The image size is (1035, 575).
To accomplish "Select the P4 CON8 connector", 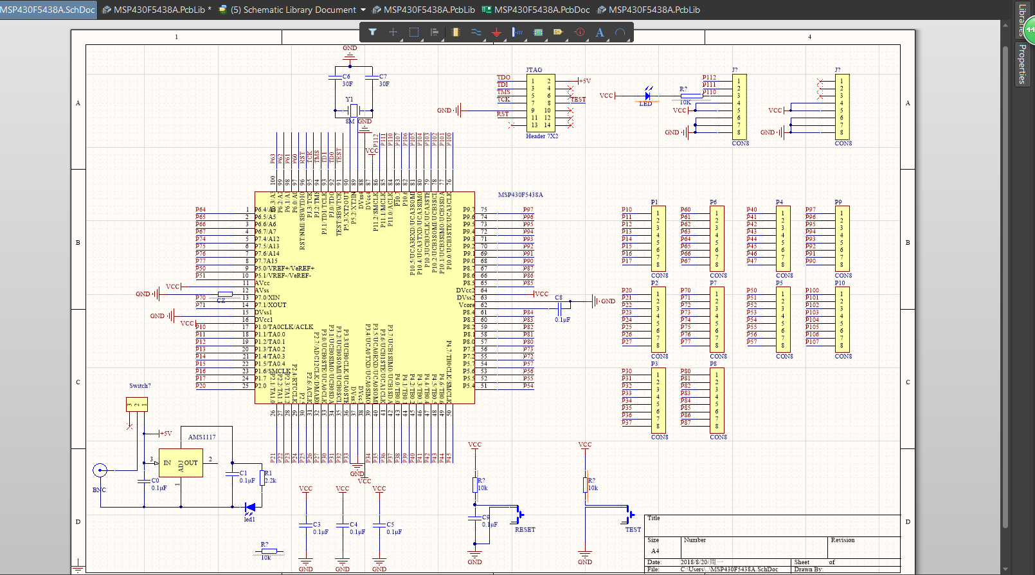I will [x=782, y=239].
